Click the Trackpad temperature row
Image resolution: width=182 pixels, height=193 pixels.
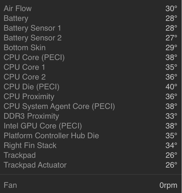point(91,155)
